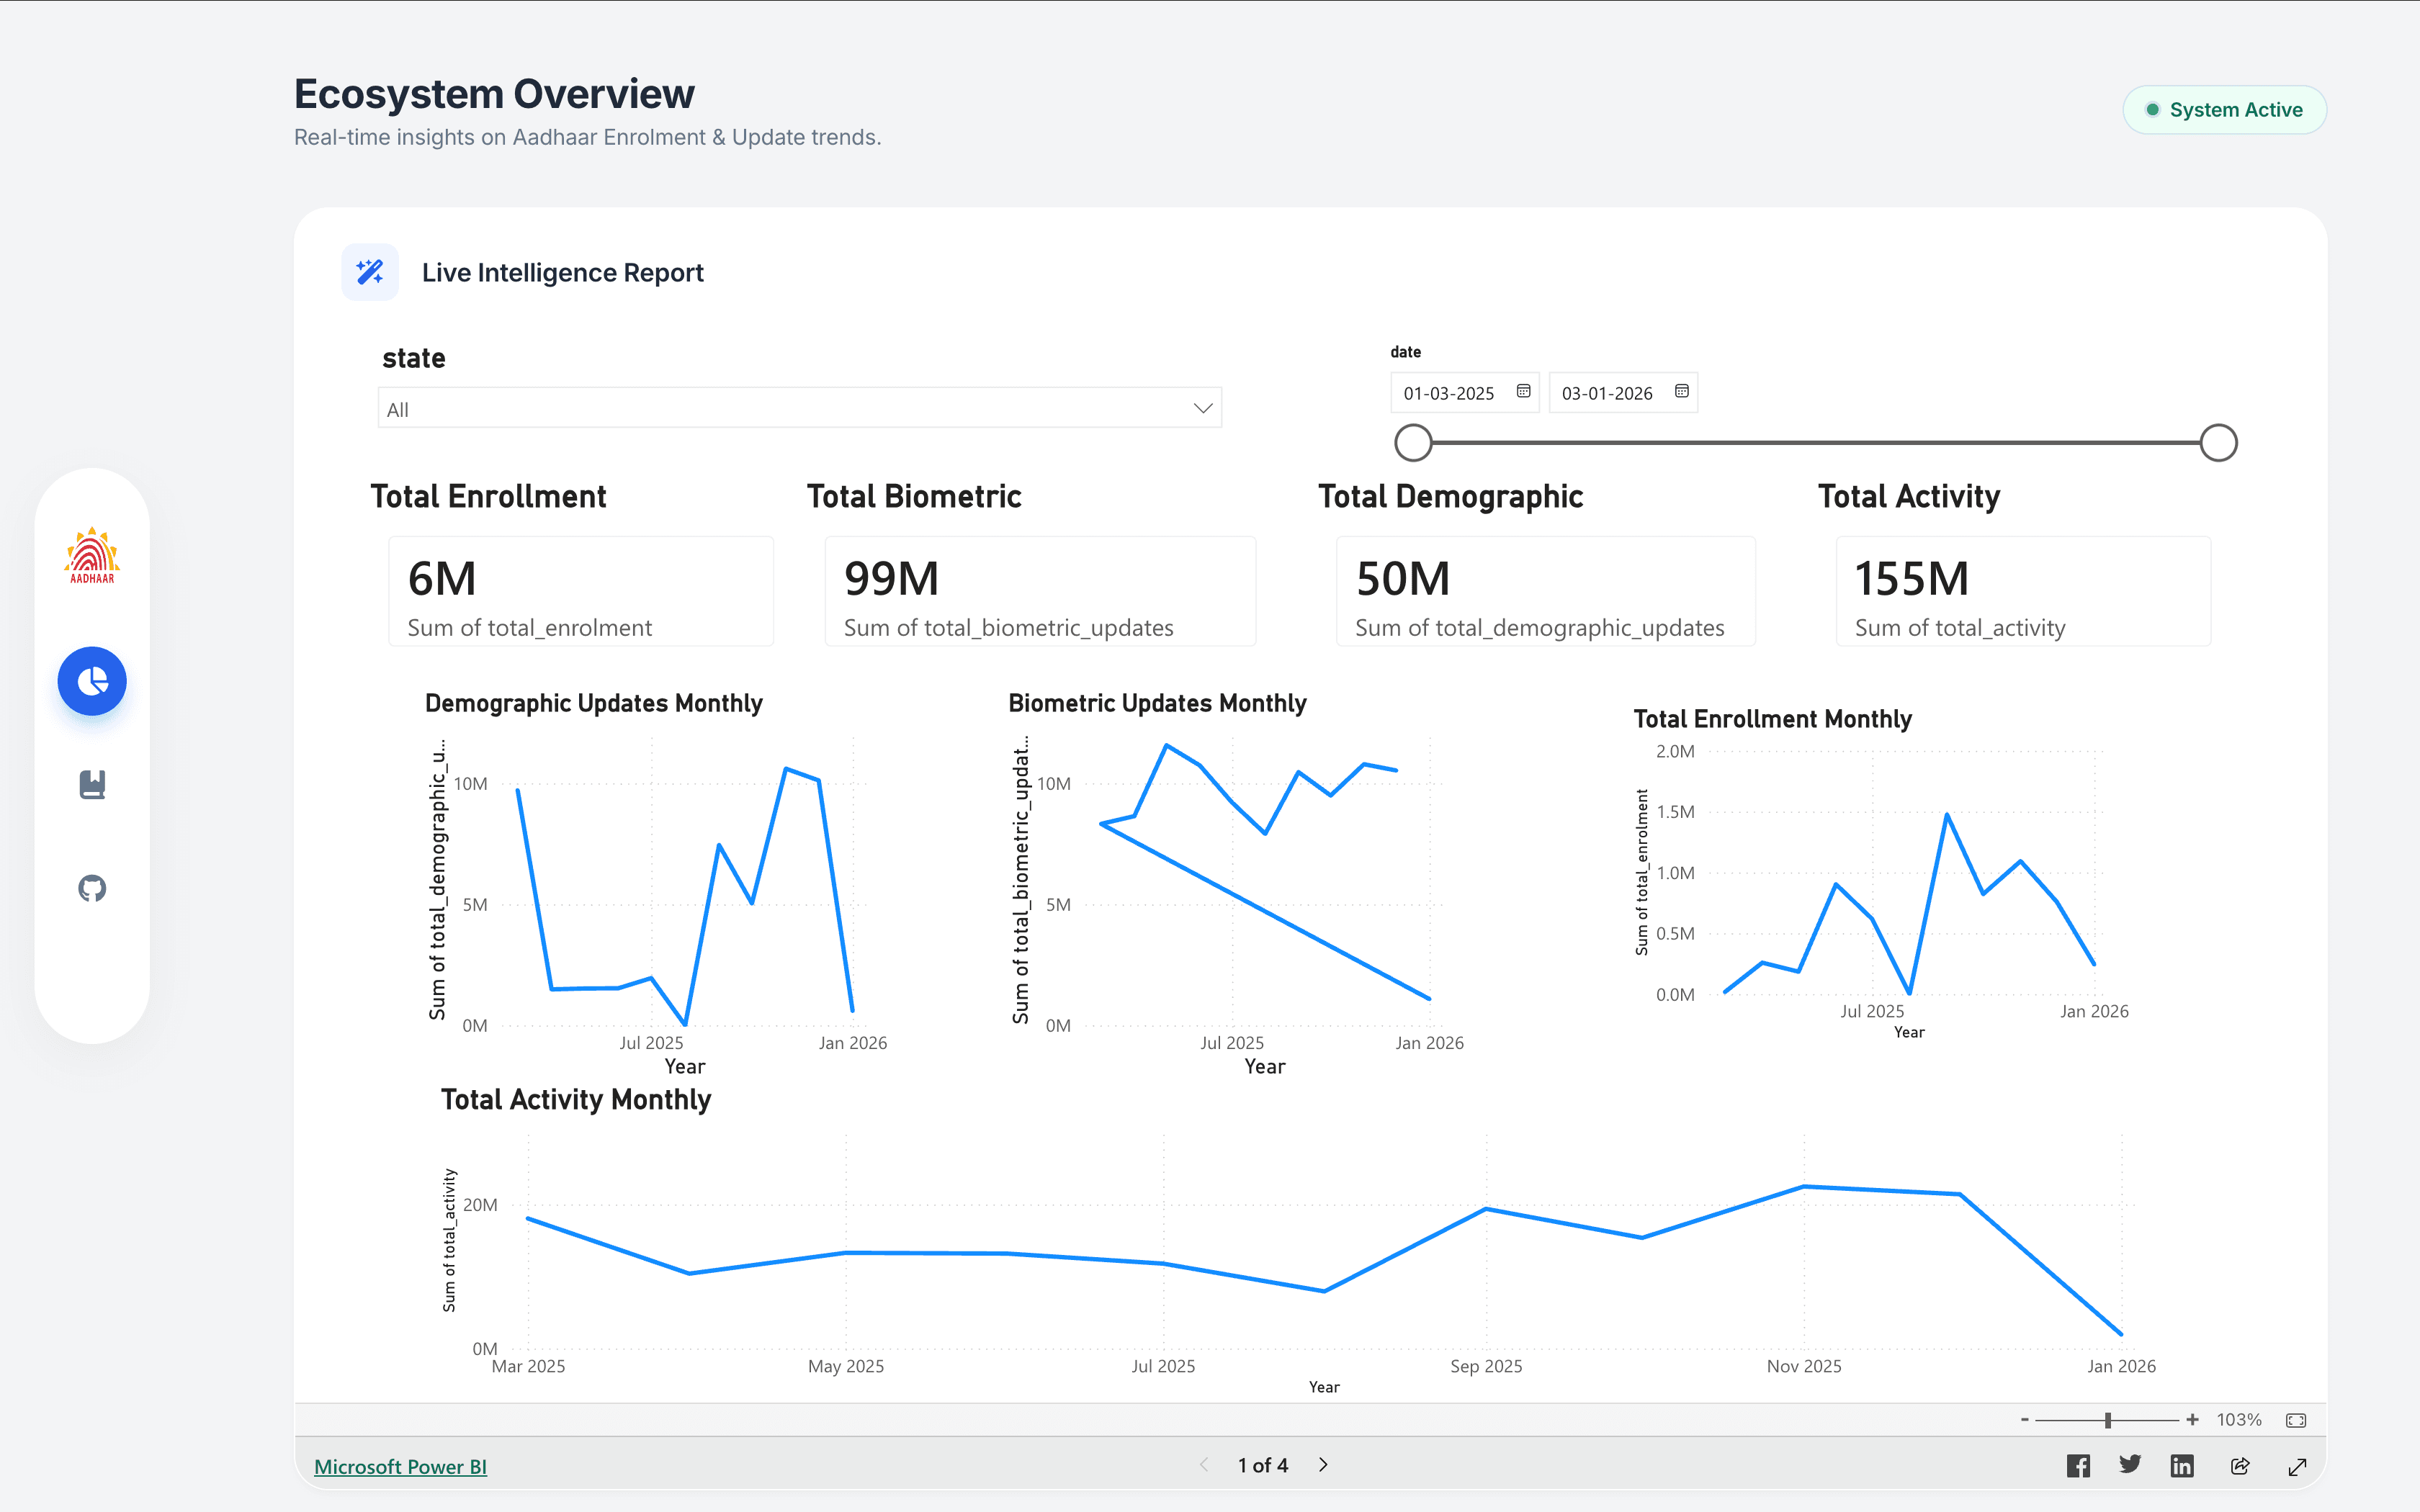Open the pie chart dashboard icon
The width and height of the screenshot is (2420, 1512).
[92, 681]
